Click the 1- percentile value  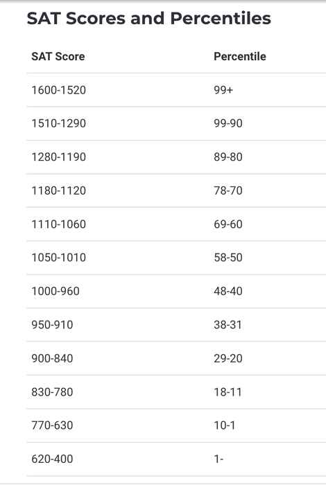(x=219, y=459)
